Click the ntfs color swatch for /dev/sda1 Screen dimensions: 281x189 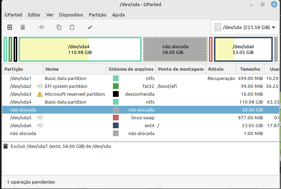tap(116, 79)
